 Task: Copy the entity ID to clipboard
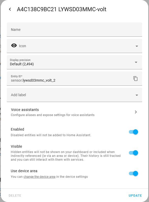coord(135,79)
